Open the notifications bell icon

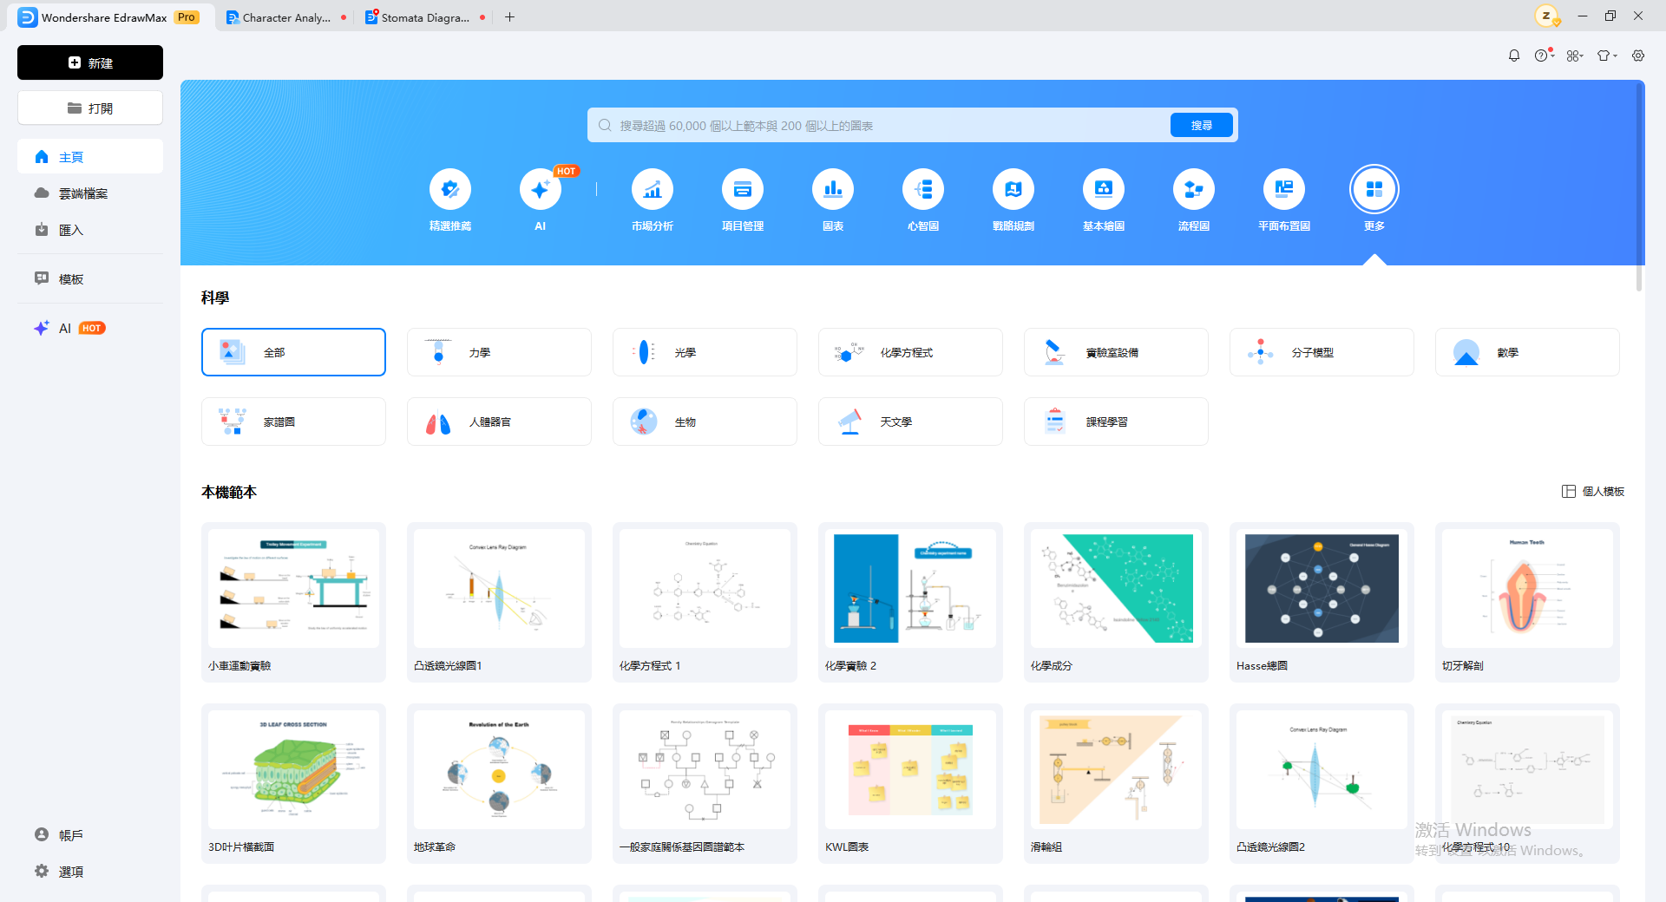(x=1514, y=56)
